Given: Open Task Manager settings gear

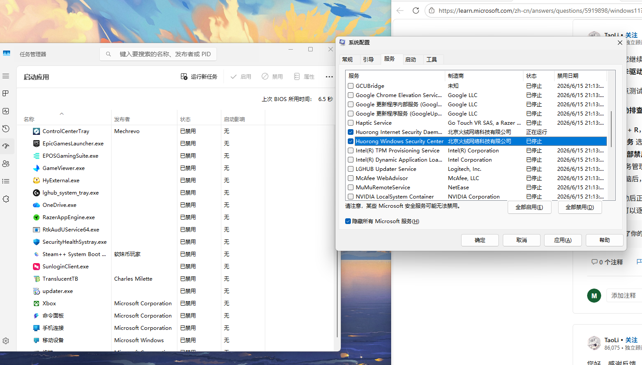Looking at the screenshot, I should click(6, 341).
